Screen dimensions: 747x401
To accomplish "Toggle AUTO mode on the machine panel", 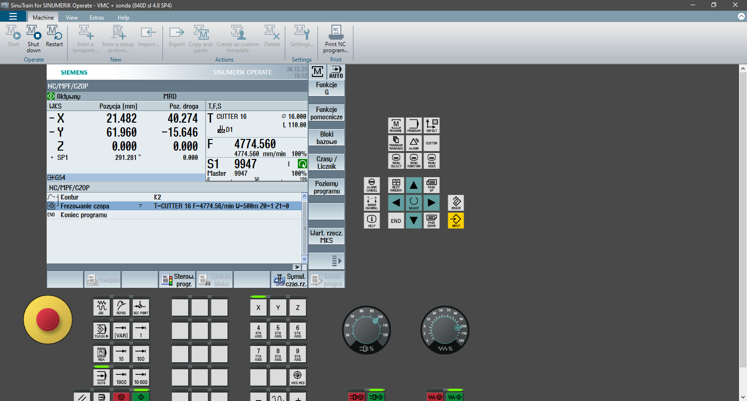I will point(101,378).
